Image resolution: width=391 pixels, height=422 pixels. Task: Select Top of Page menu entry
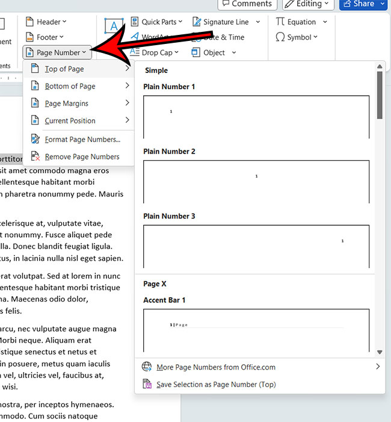point(79,69)
